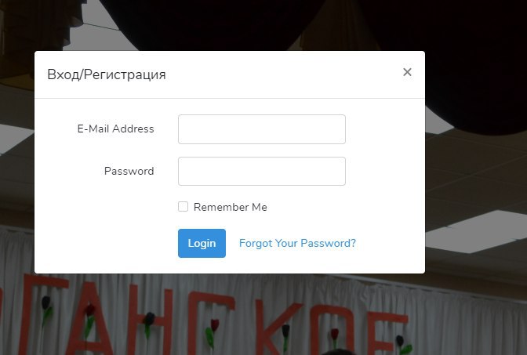The image size is (527, 355).
Task: Focus the E-Mail Address input field
Action: [x=261, y=129]
